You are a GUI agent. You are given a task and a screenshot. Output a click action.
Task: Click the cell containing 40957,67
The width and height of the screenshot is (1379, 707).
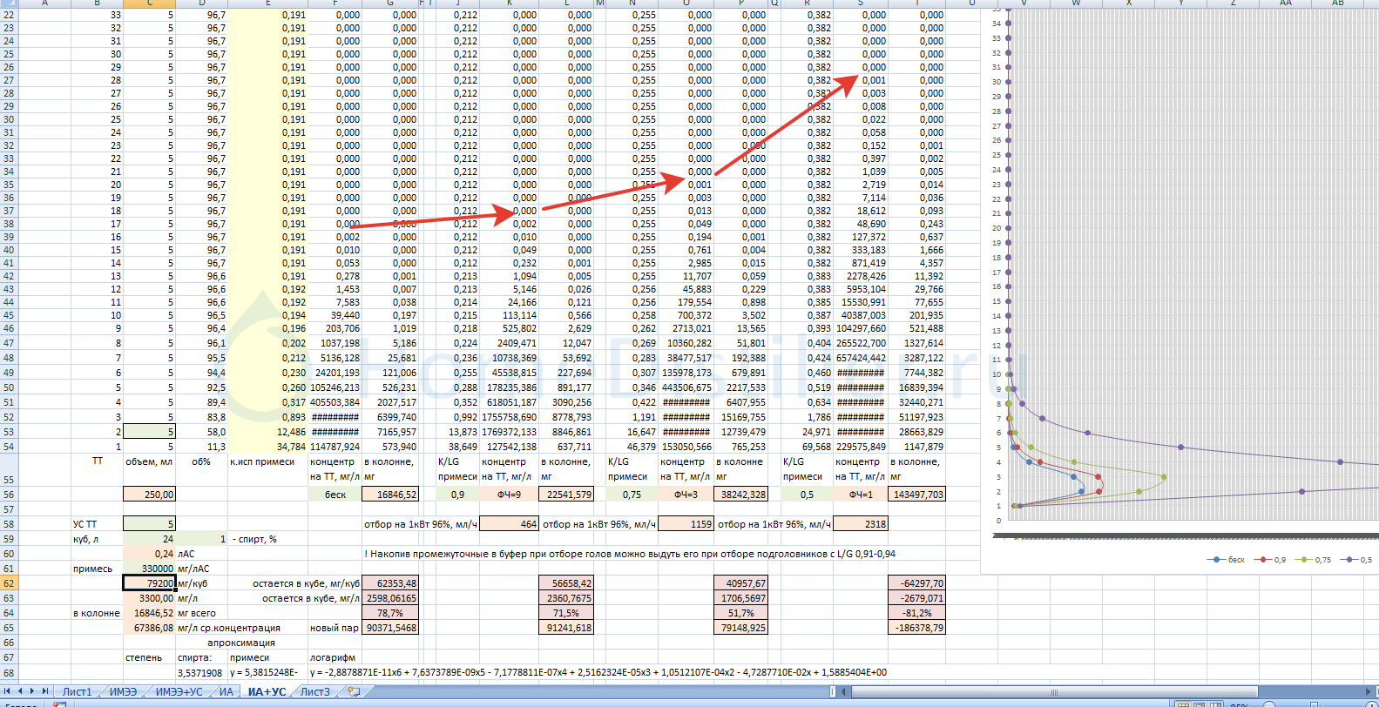[x=741, y=583]
